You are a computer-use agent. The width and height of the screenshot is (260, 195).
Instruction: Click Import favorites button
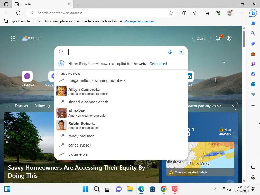[x=17, y=21]
